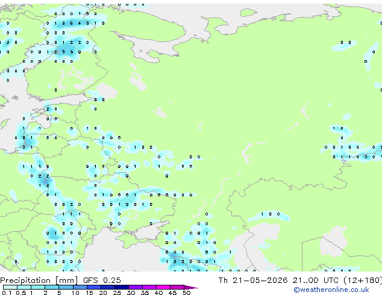Click the '(12+180)' forecast hour label
The width and height of the screenshot is (382, 295).
point(363,281)
